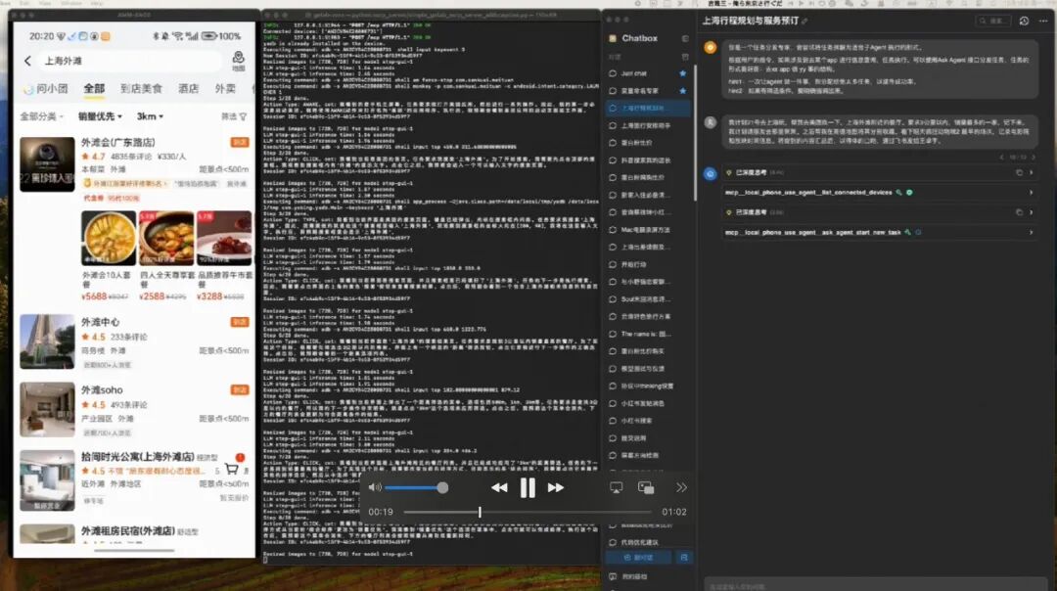Screen dimensions: 1057x591
Task: Tap the shopping cart icon in the phone list
Action: [231, 469]
